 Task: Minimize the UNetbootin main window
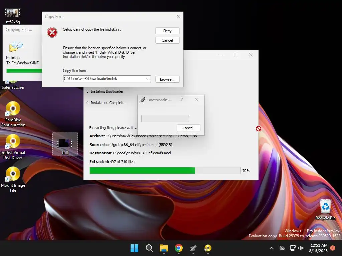220,55
